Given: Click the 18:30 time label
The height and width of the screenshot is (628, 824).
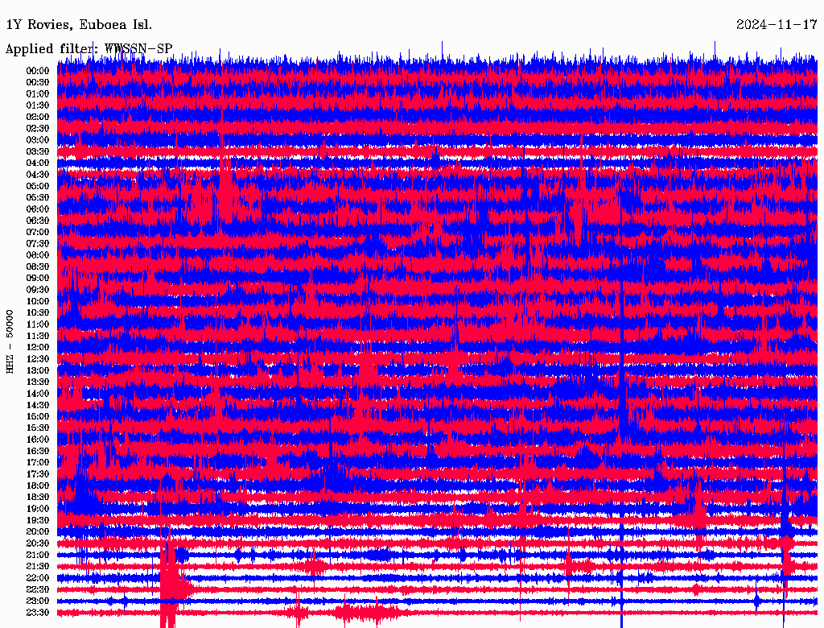Looking at the screenshot, I should pyautogui.click(x=38, y=498).
